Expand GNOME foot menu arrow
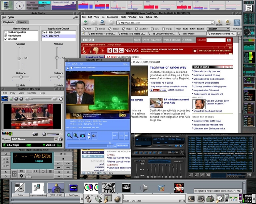 [x=92, y=195]
